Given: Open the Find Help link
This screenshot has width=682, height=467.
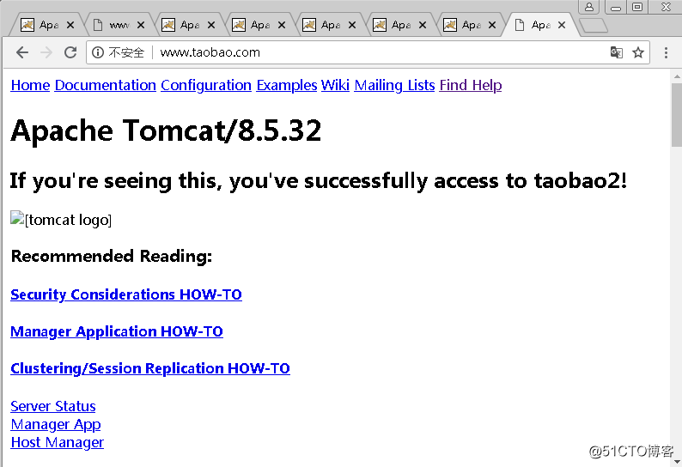Looking at the screenshot, I should click(471, 85).
